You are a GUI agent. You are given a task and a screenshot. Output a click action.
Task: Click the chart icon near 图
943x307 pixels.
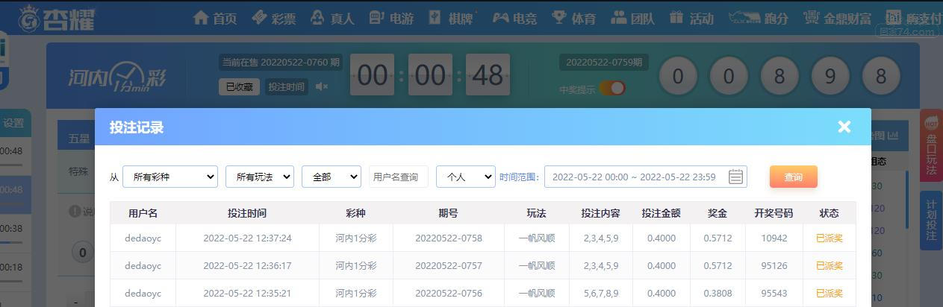pos(893,136)
